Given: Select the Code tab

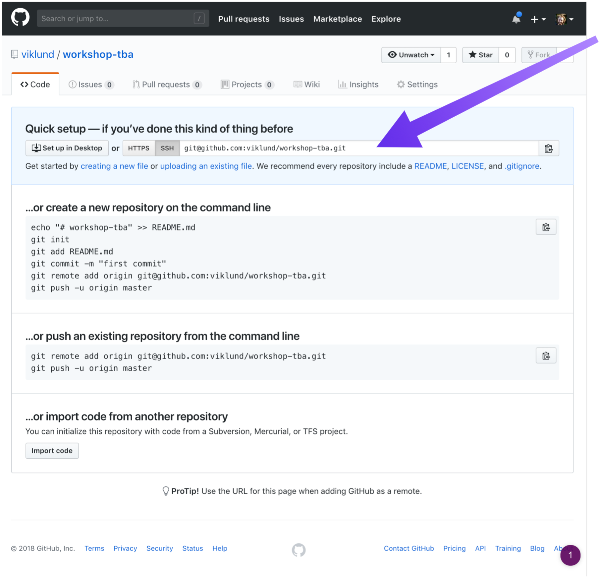Looking at the screenshot, I should (35, 85).
